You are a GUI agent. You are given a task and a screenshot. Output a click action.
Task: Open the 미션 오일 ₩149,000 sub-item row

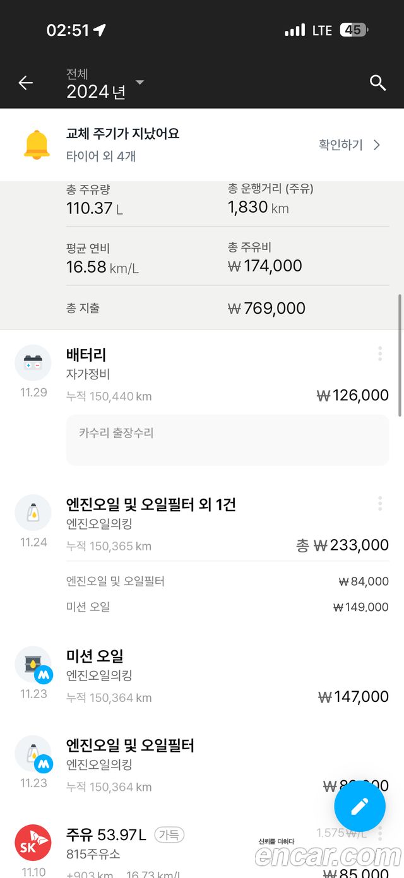227,607
